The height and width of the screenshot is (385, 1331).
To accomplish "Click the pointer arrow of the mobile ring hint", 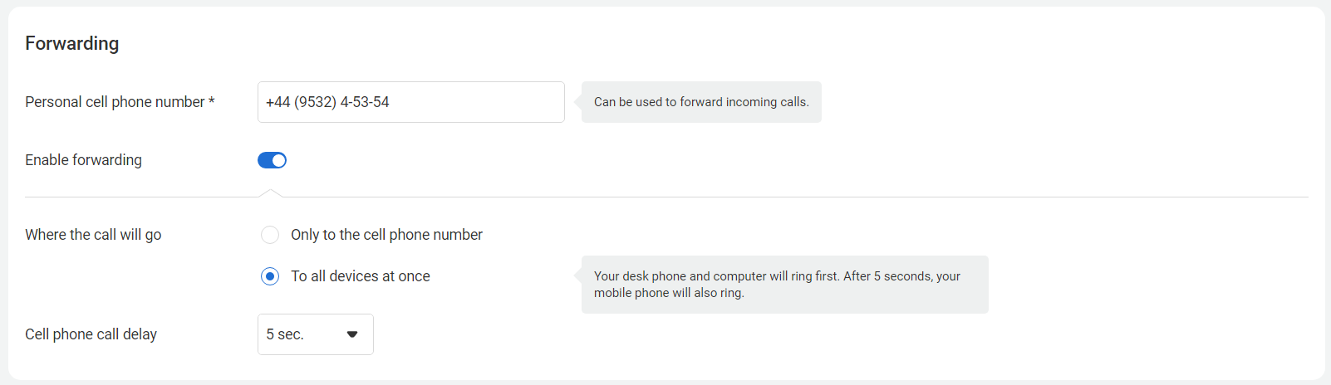I will pyautogui.click(x=578, y=276).
